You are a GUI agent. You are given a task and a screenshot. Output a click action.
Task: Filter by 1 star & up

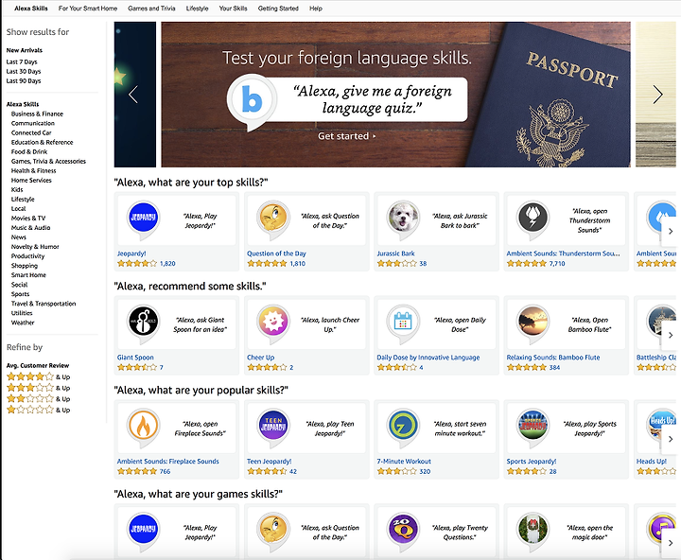[x=38, y=410]
